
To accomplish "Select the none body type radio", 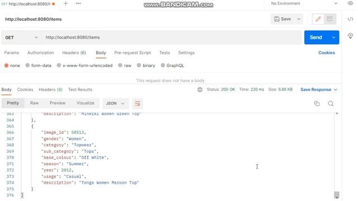I will tap(6, 65).
